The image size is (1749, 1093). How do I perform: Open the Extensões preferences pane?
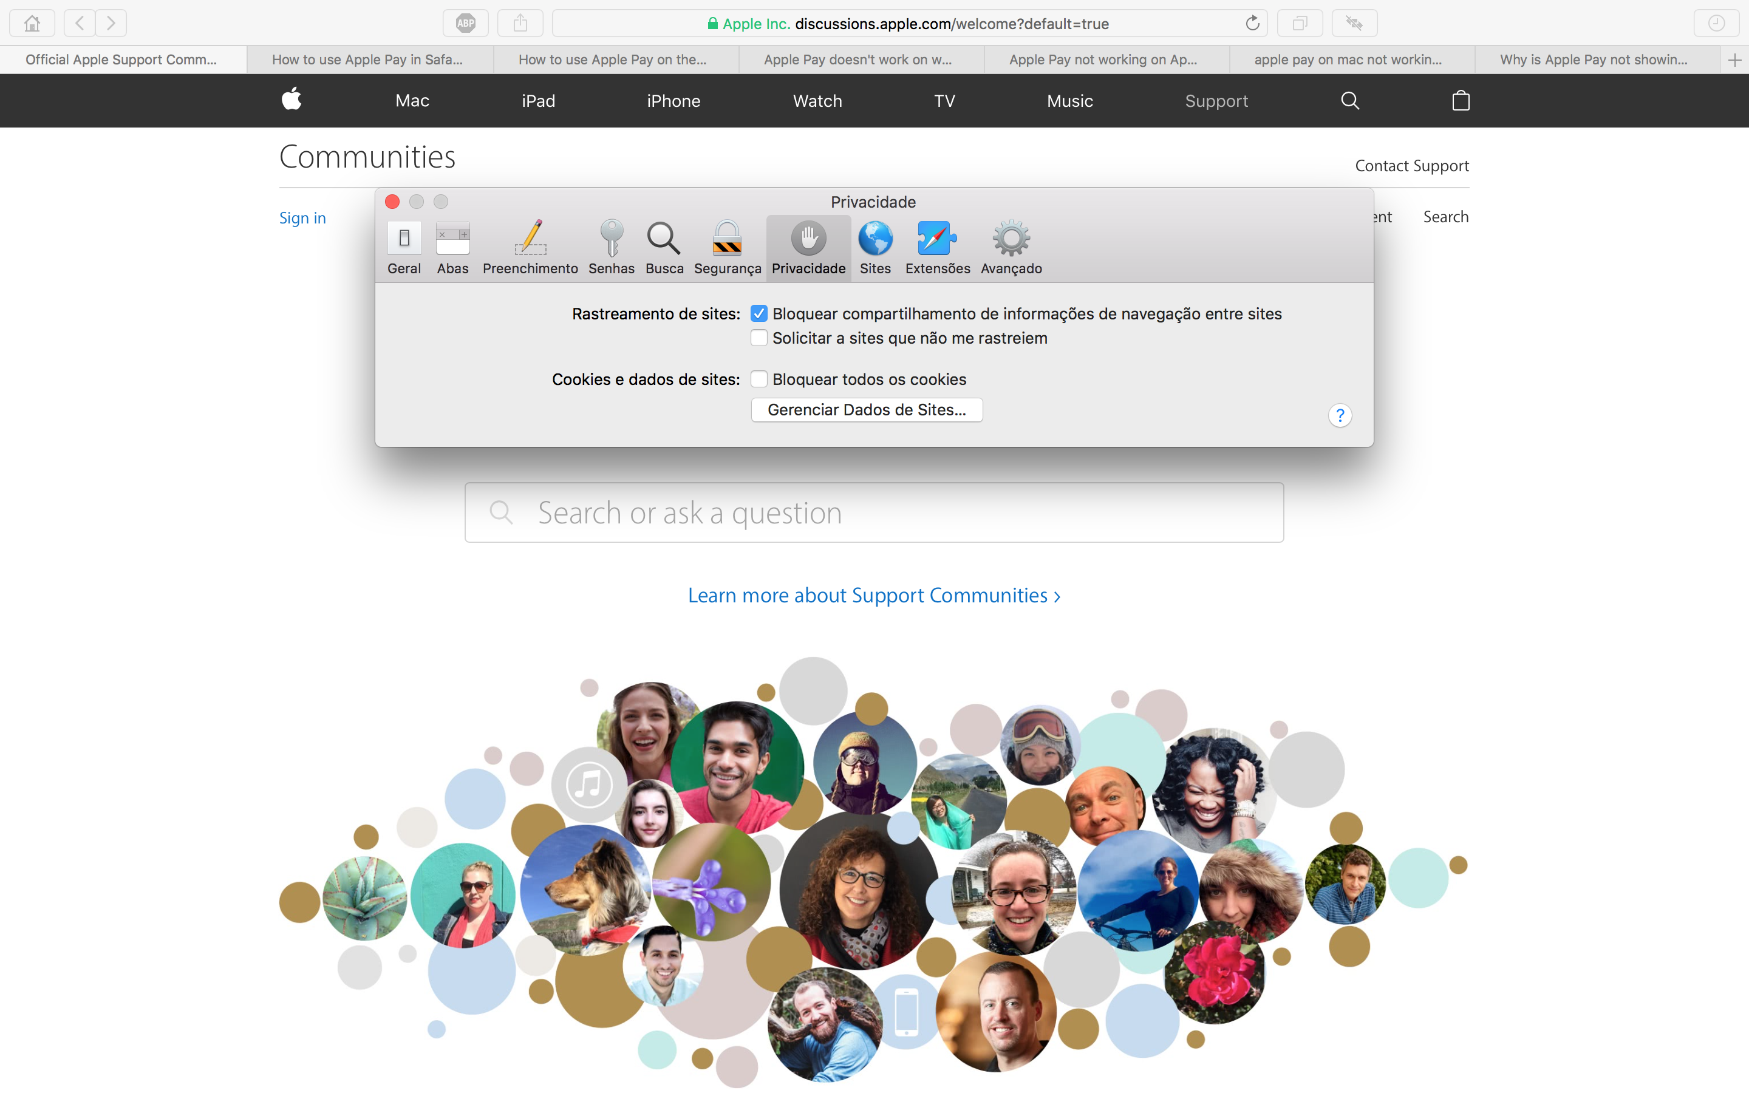(938, 247)
